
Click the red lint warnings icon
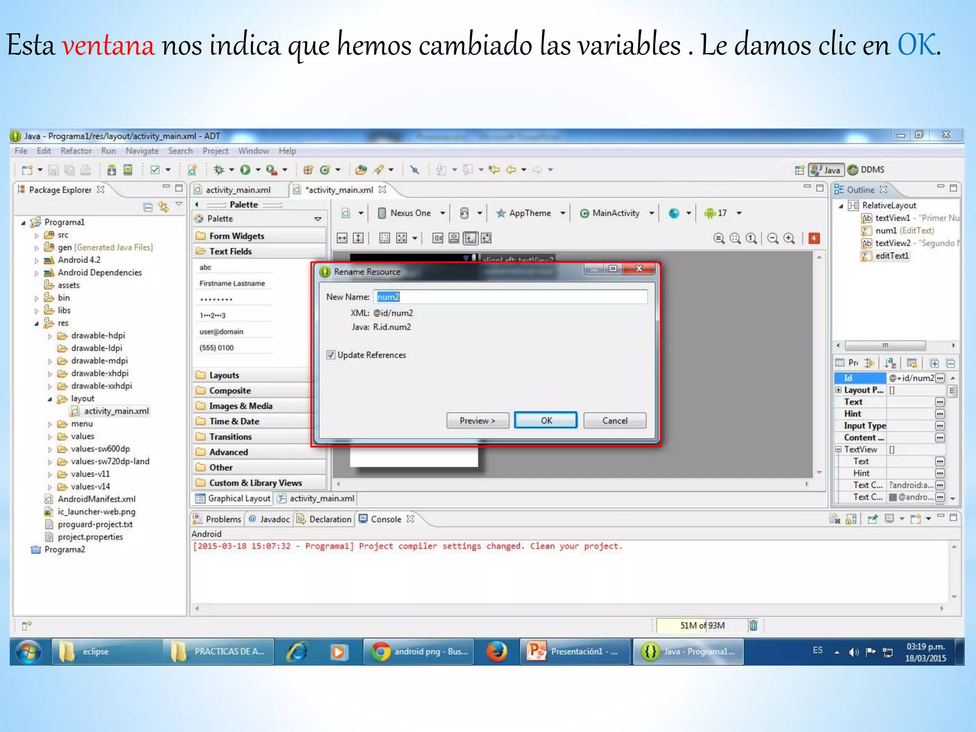point(814,238)
